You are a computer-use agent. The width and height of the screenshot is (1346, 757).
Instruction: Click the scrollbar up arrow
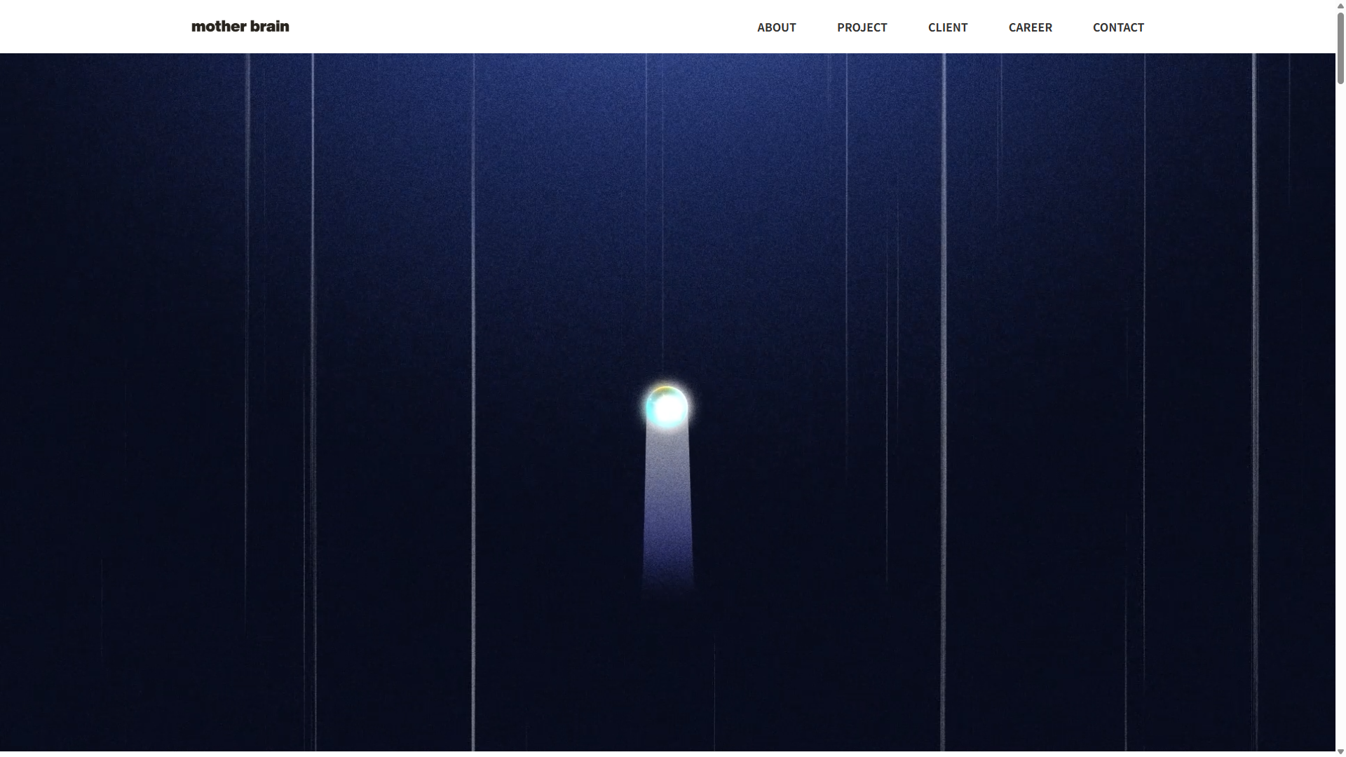1340,5
